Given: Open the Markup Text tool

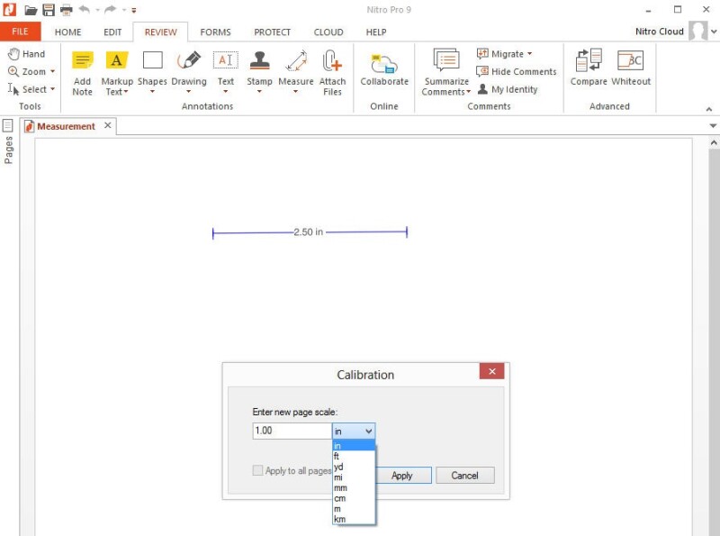Looking at the screenshot, I should tap(116, 61).
